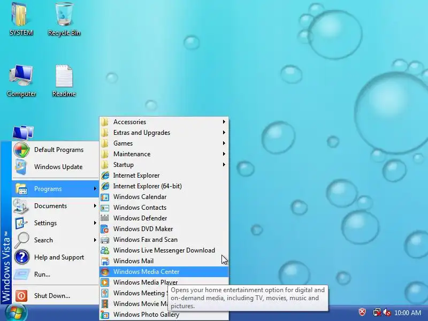Click the Windows Media Center icon

(x=105, y=272)
